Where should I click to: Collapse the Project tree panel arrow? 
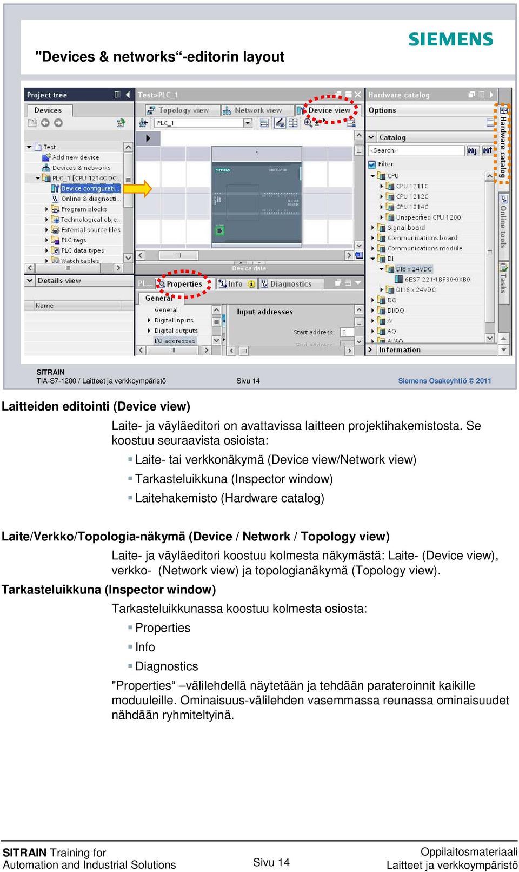128,95
